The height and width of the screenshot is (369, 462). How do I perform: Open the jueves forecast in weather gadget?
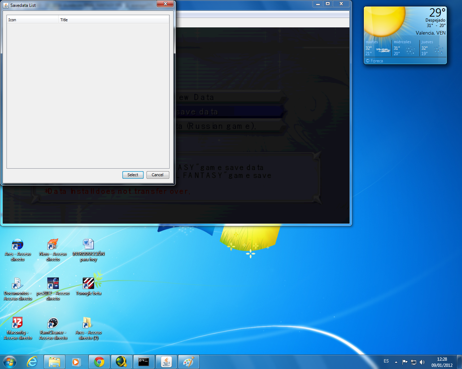click(433, 48)
